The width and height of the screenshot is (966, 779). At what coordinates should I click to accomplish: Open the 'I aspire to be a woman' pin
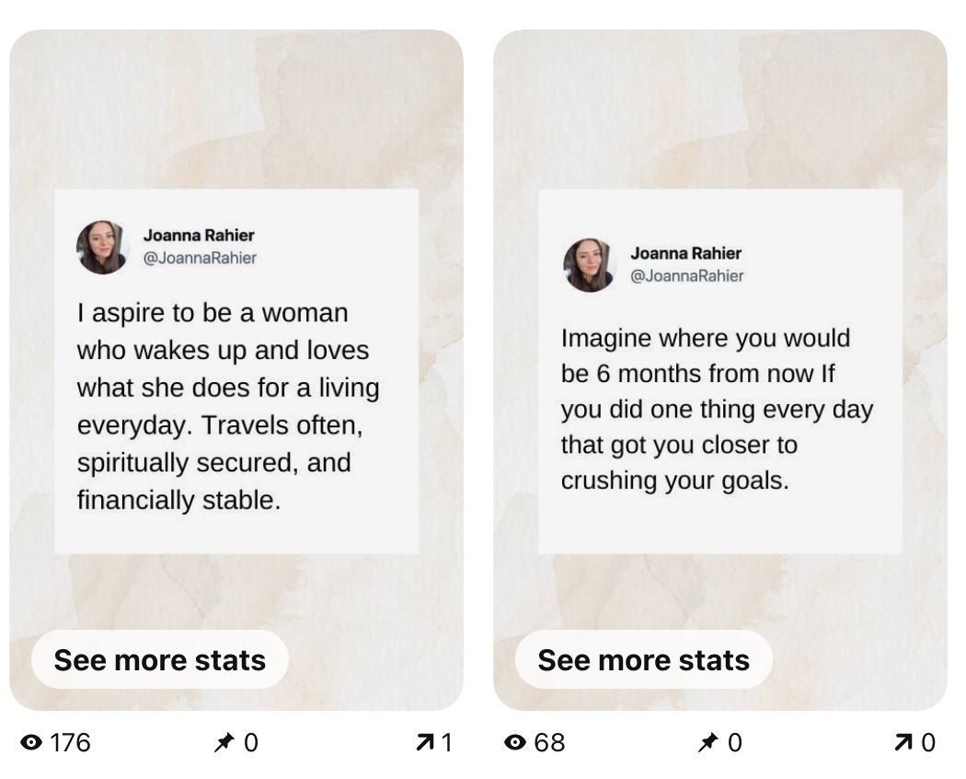[x=236, y=370]
